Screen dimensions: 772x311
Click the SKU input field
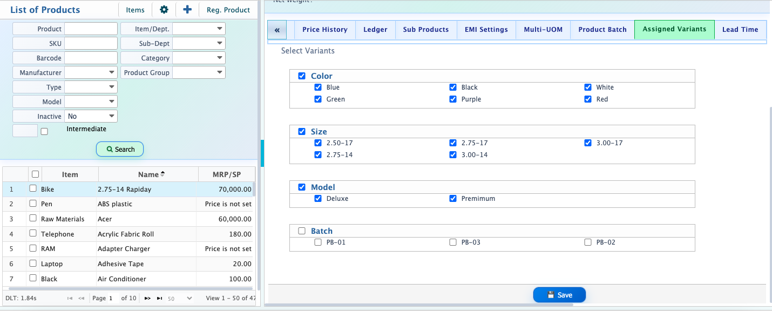[91, 43]
